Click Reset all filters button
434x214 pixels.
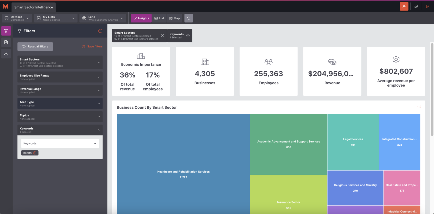(35, 47)
